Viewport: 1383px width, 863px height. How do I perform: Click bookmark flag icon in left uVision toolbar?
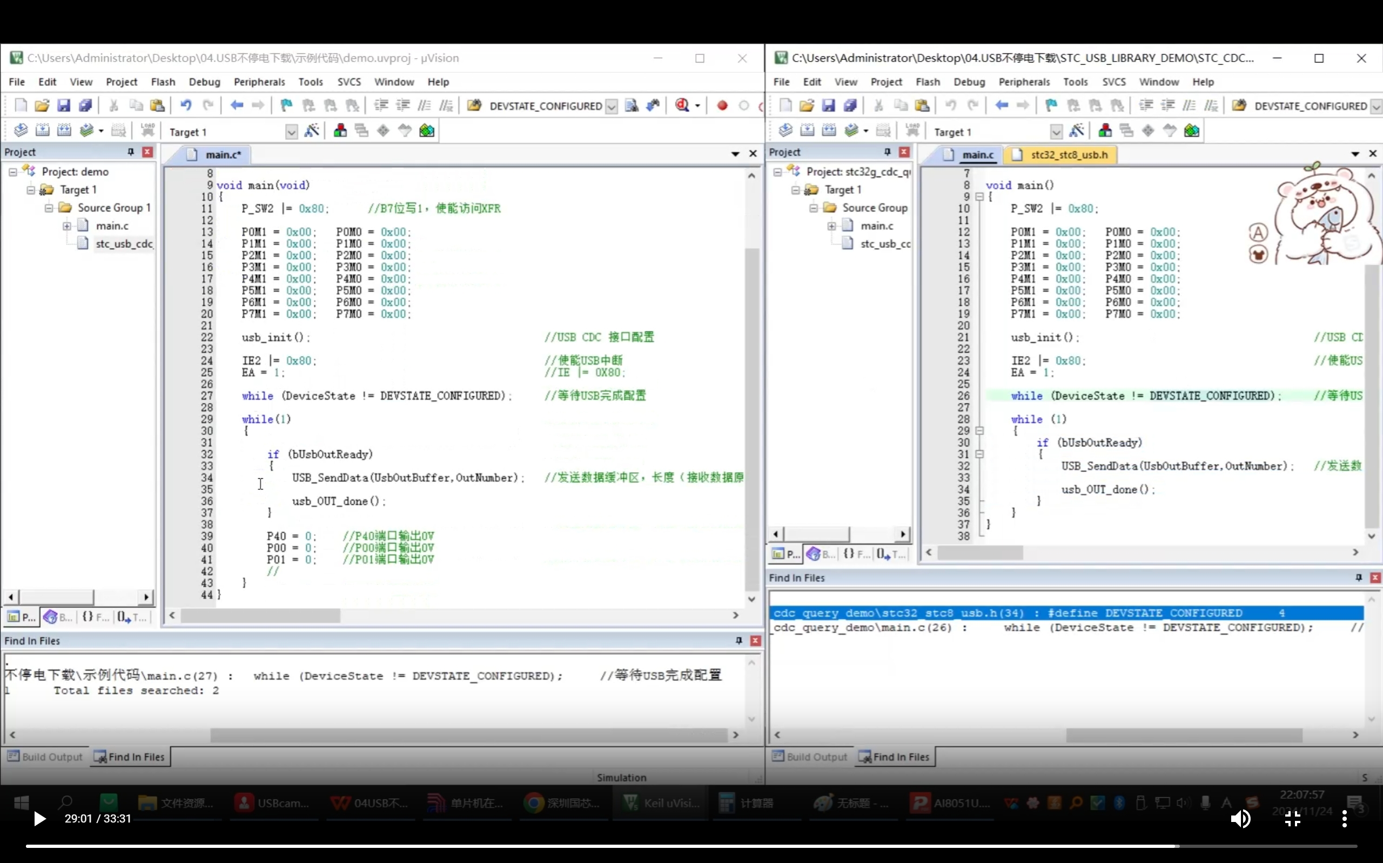pyautogui.click(x=286, y=106)
